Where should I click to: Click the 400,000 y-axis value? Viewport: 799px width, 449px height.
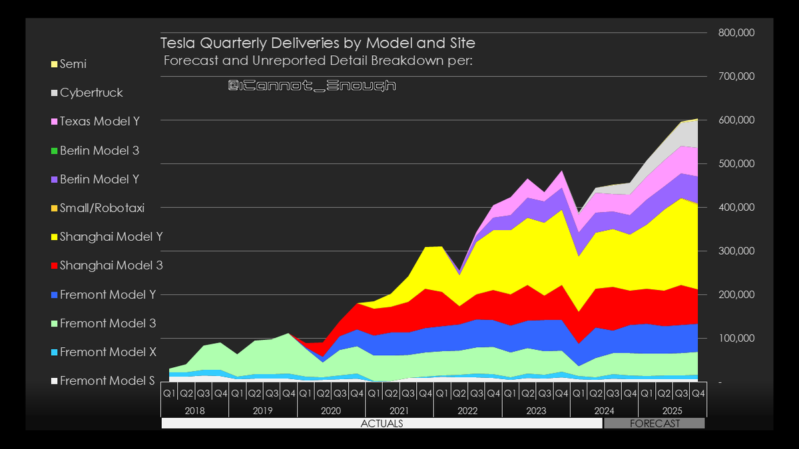(736, 208)
